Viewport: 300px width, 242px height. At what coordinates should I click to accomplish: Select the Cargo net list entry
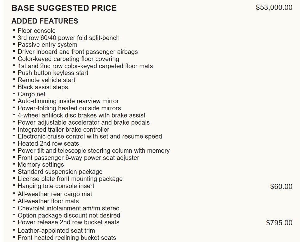32,94
